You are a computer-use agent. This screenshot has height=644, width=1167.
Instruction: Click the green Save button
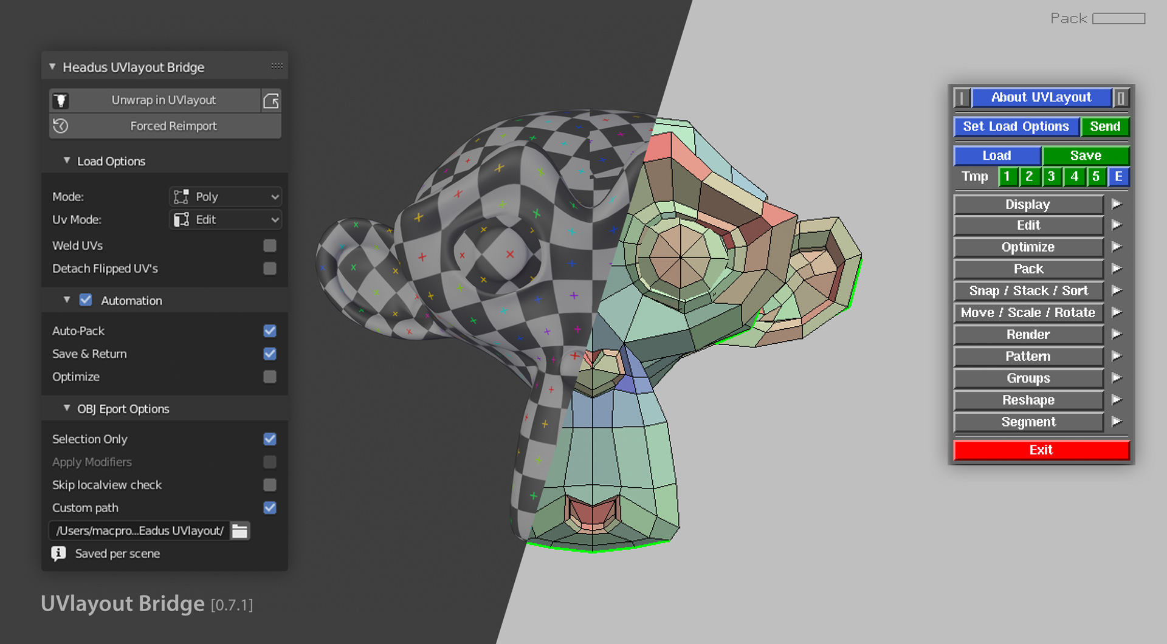[x=1086, y=156]
